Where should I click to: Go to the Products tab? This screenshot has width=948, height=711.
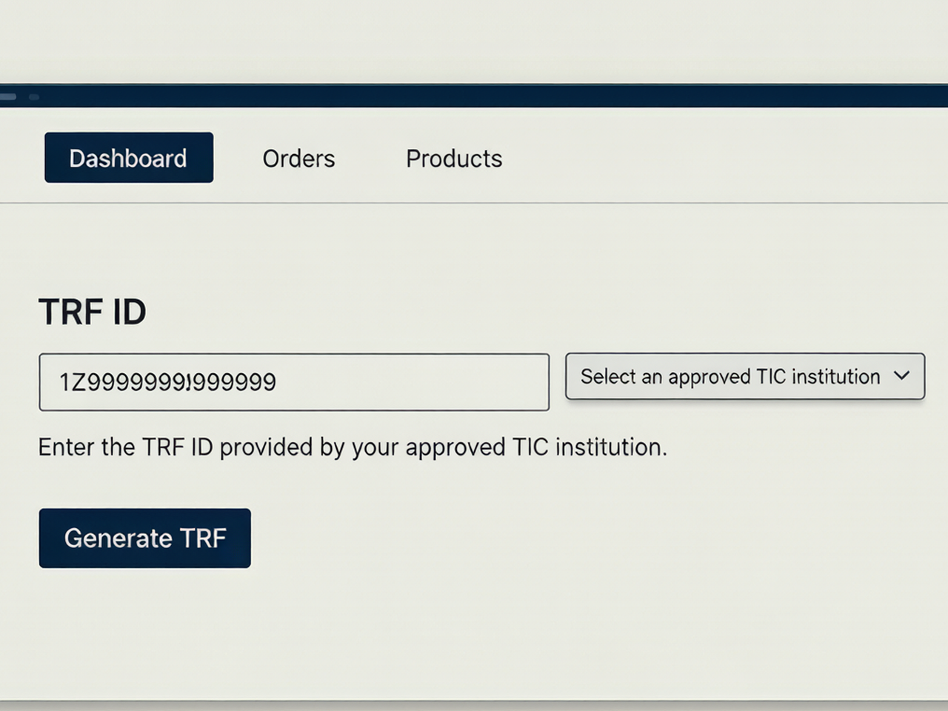point(454,158)
